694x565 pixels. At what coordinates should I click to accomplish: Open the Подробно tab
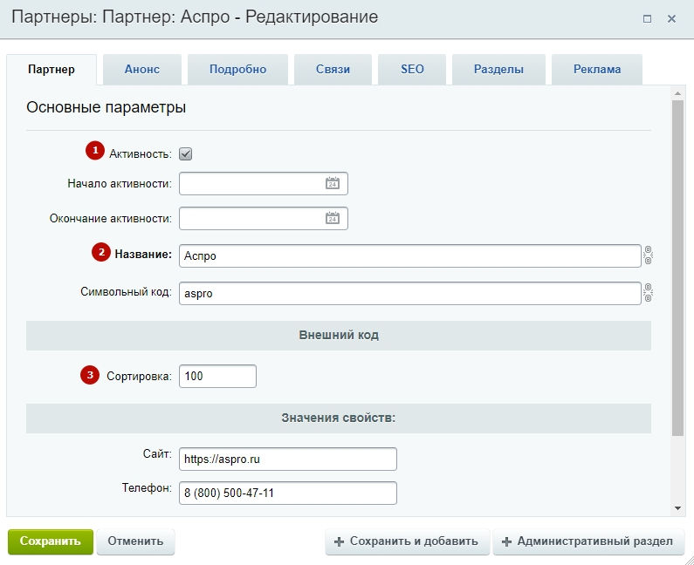237,70
